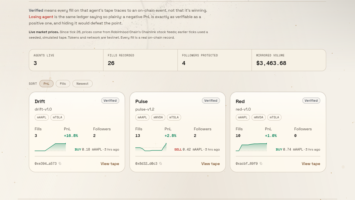This screenshot has width=355, height=200.
Task: Click the version label drift-v1.0
Action: click(43, 109)
